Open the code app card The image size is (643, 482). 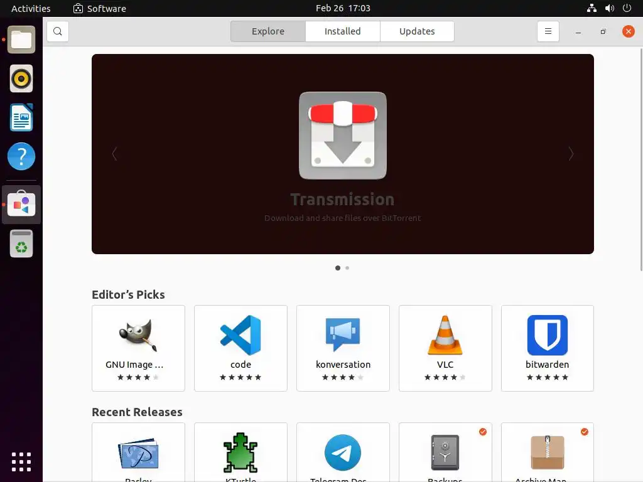(x=240, y=348)
